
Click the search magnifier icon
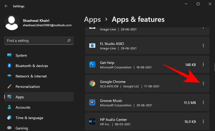pos(69,41)
